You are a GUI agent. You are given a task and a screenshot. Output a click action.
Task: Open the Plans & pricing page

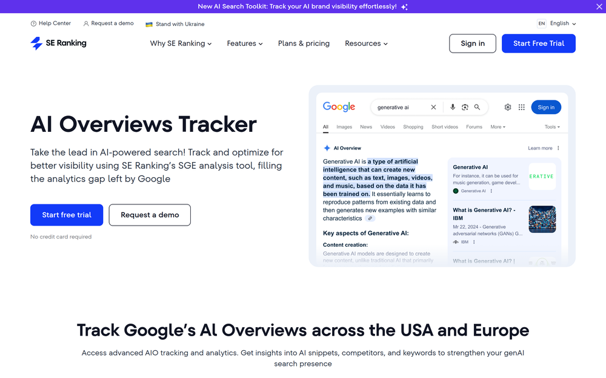click(304, 44)
